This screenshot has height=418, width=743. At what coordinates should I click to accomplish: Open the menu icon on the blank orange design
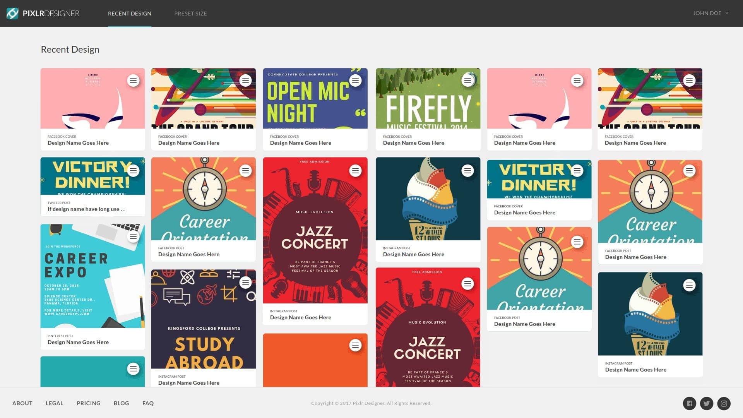click(x=355, y=345)
